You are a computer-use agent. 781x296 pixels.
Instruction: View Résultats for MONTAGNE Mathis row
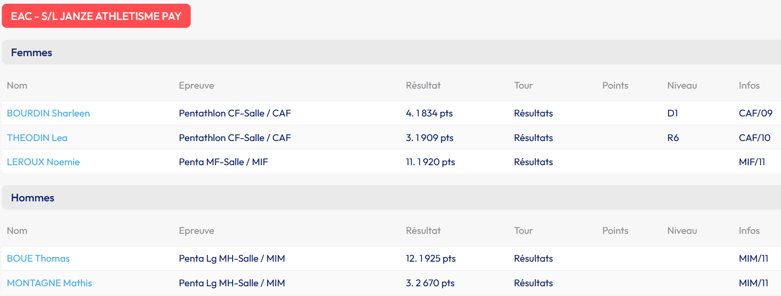tap(533, 283)
